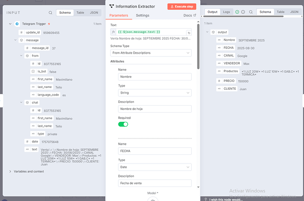Click the search icon in Output panel
The image size is (304, 201).
click(251, 12)
